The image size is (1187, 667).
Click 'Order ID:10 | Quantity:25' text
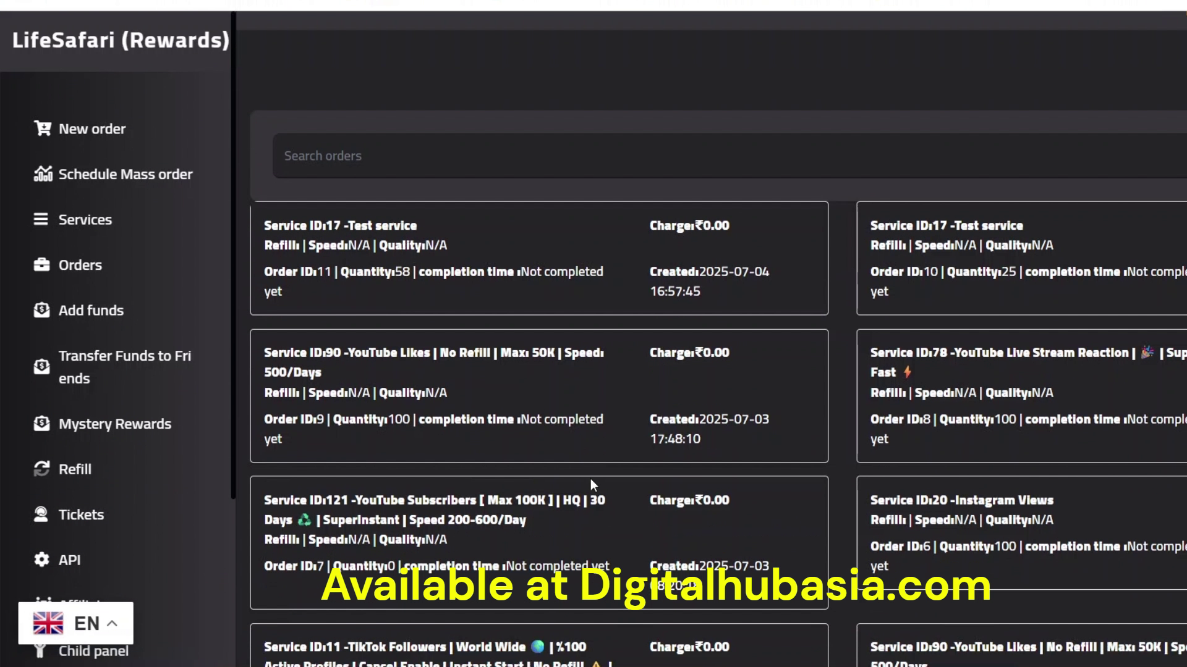943,272
